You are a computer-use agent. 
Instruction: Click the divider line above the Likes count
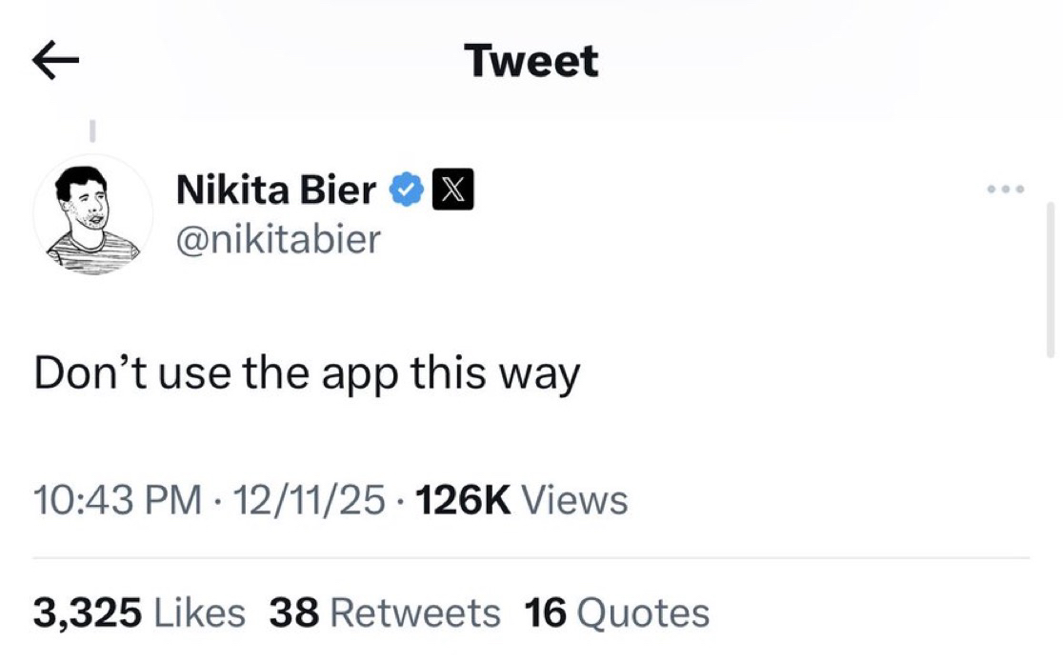[531, 557]
